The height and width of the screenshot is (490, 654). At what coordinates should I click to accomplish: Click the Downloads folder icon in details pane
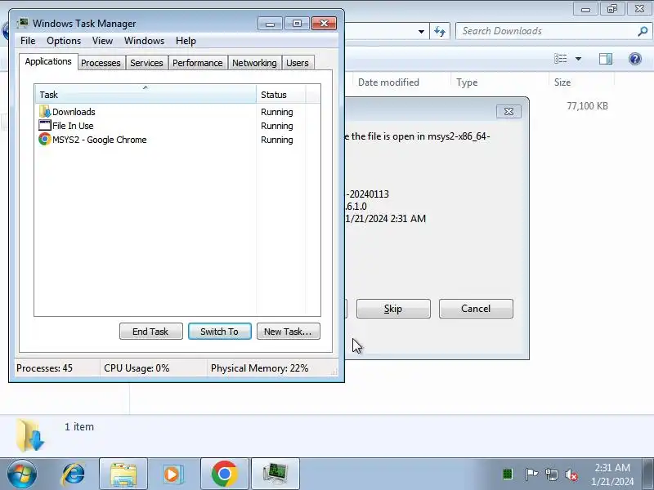tap(30, 435)
